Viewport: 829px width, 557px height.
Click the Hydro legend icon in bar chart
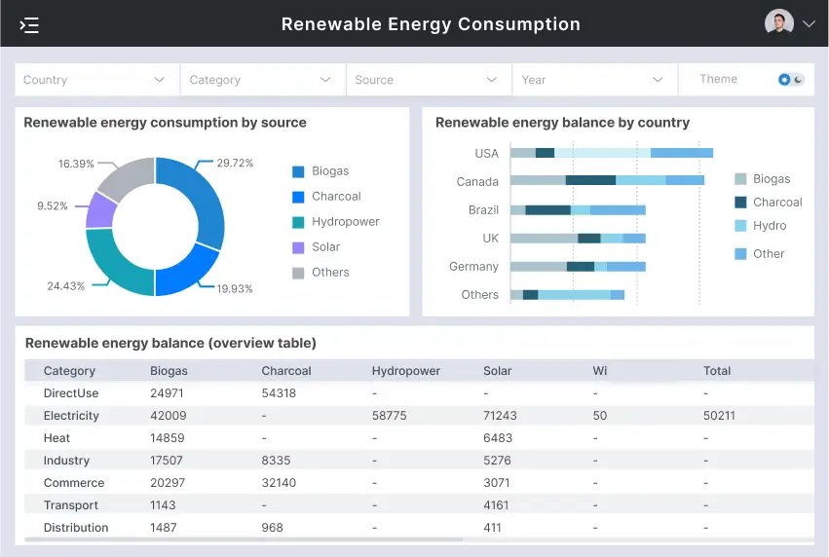coord(740,226)
